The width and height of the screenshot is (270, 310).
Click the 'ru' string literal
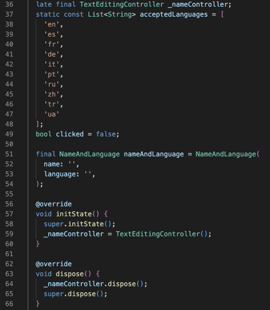[x=51, y=84]
